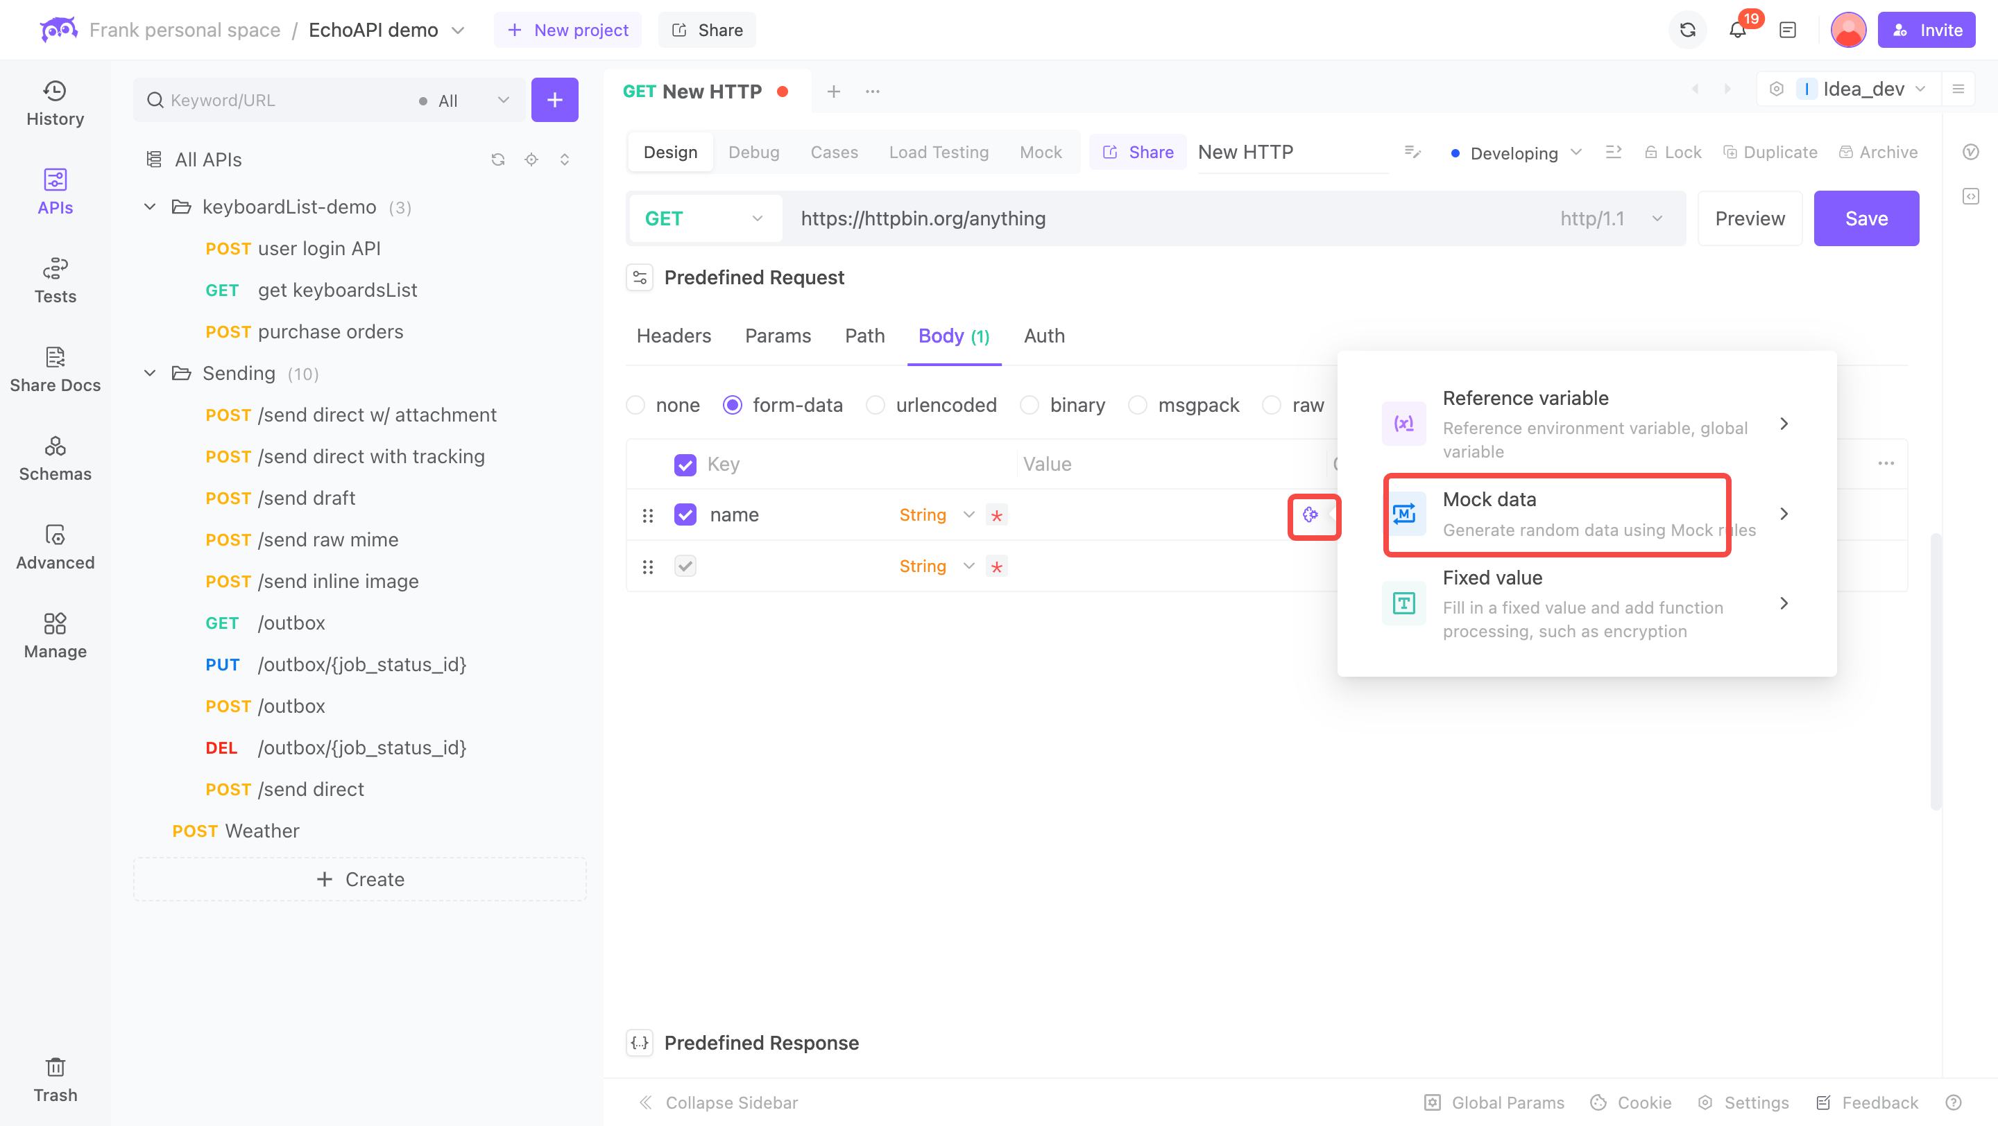1998x1126 pixels.
Task: Select binary radio button in Body
Action: click(x=1030, y=405)
